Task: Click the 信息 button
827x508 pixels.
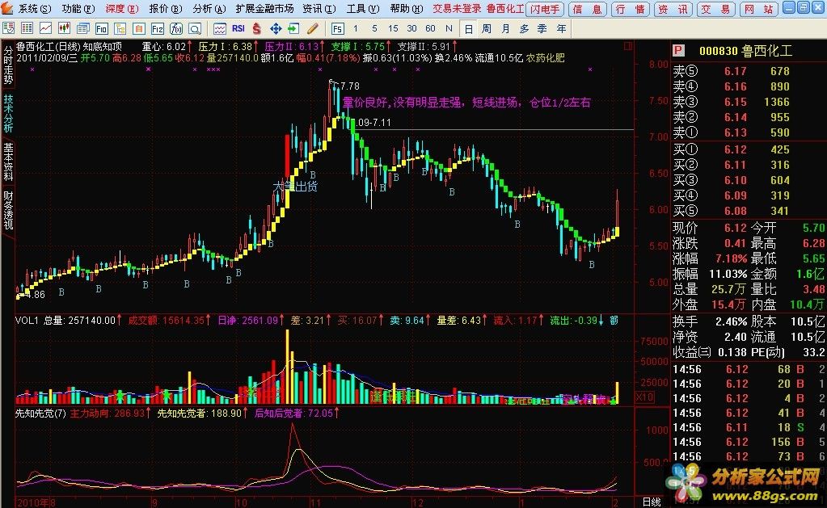Action: pyautogui.click(x=588, y=9)
